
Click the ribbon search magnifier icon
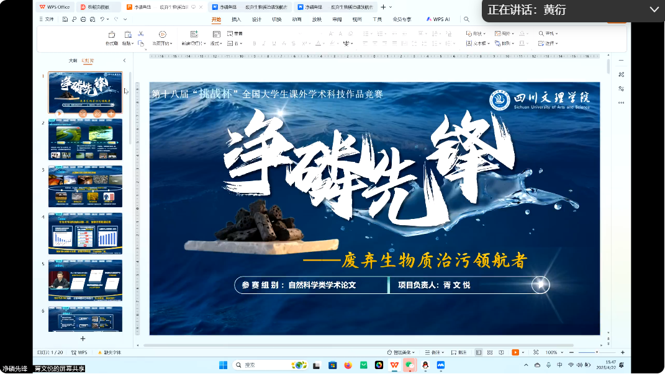tap(466, 19)
